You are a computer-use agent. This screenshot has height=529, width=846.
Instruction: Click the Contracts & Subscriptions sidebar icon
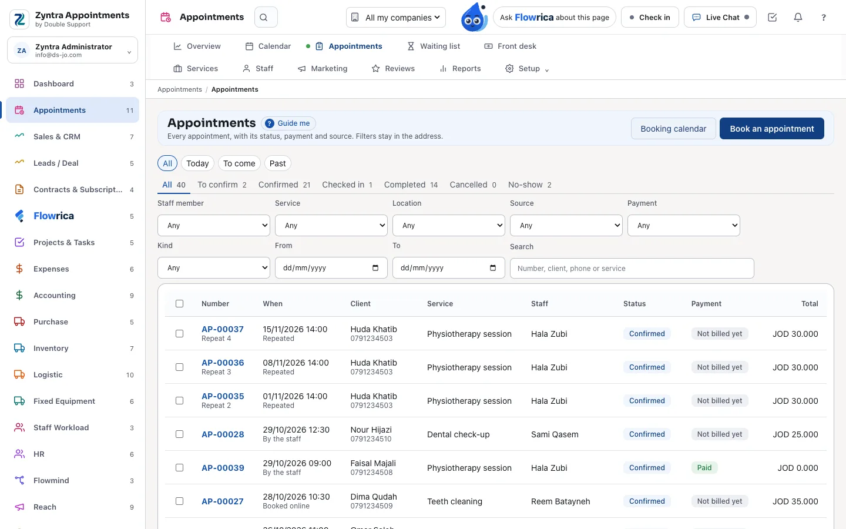(x=19, y=189)
